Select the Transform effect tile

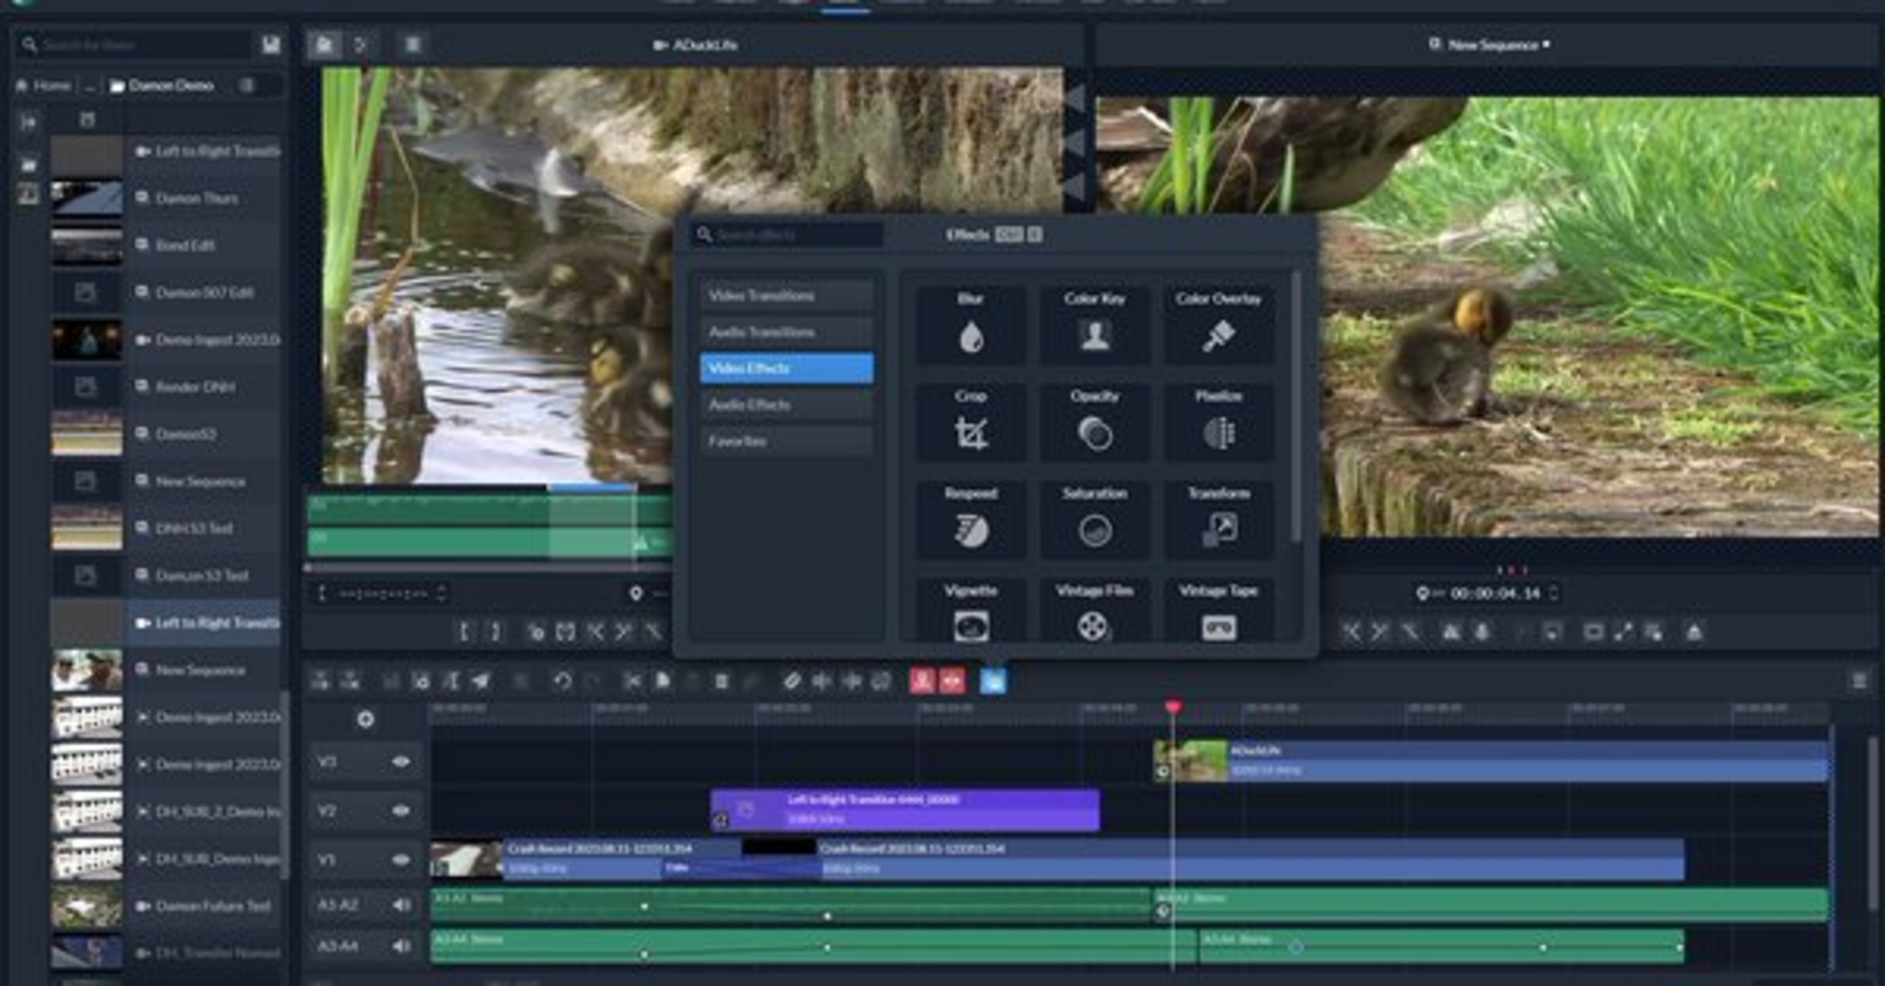[1218, 519]
